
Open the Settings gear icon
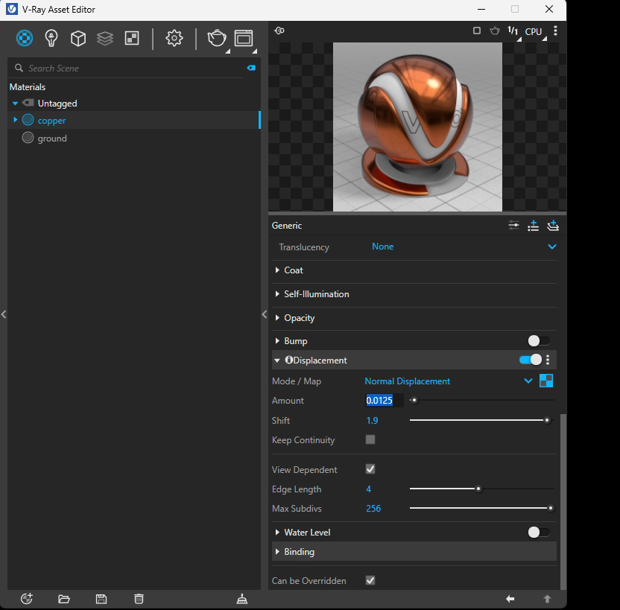[174, 38]
